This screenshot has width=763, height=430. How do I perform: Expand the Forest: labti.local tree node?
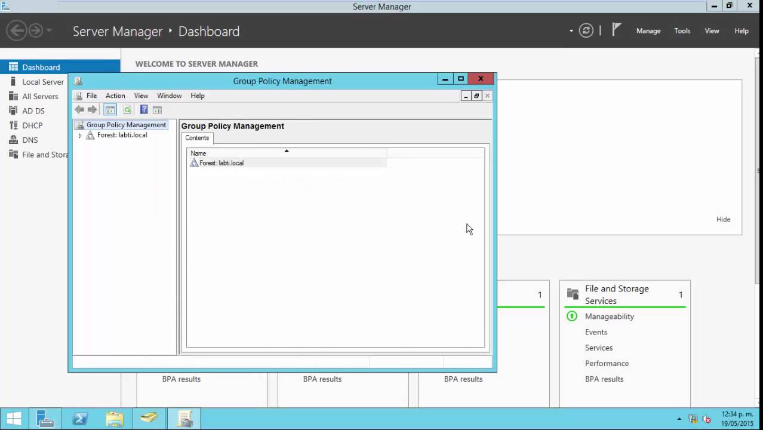click(80, 136)
